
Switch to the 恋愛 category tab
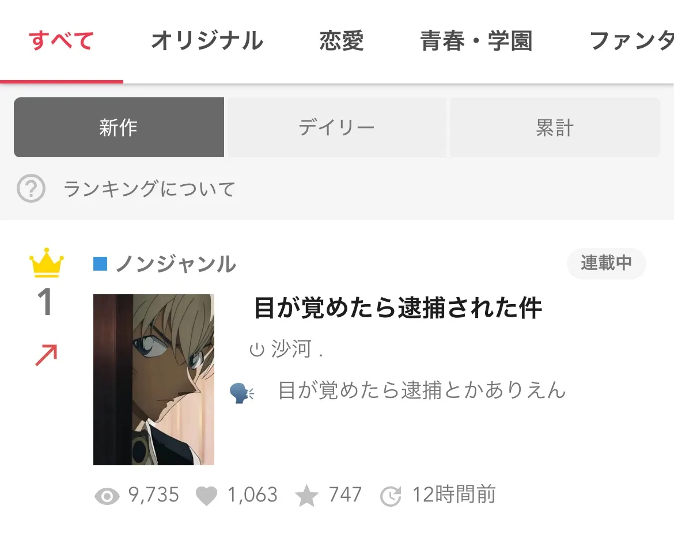pyautogui.click(x=342, y=41)
